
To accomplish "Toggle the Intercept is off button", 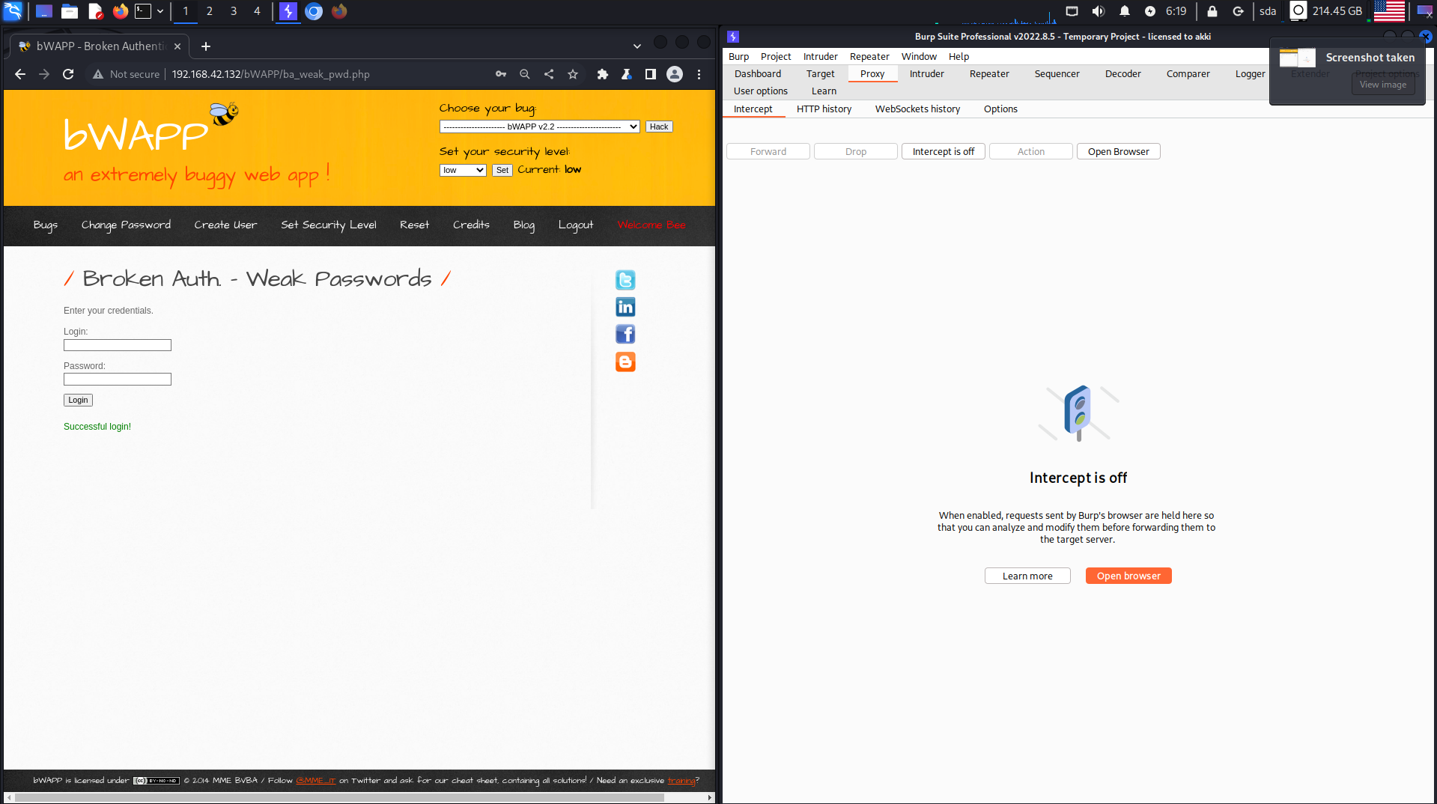I will pos(943,151).
